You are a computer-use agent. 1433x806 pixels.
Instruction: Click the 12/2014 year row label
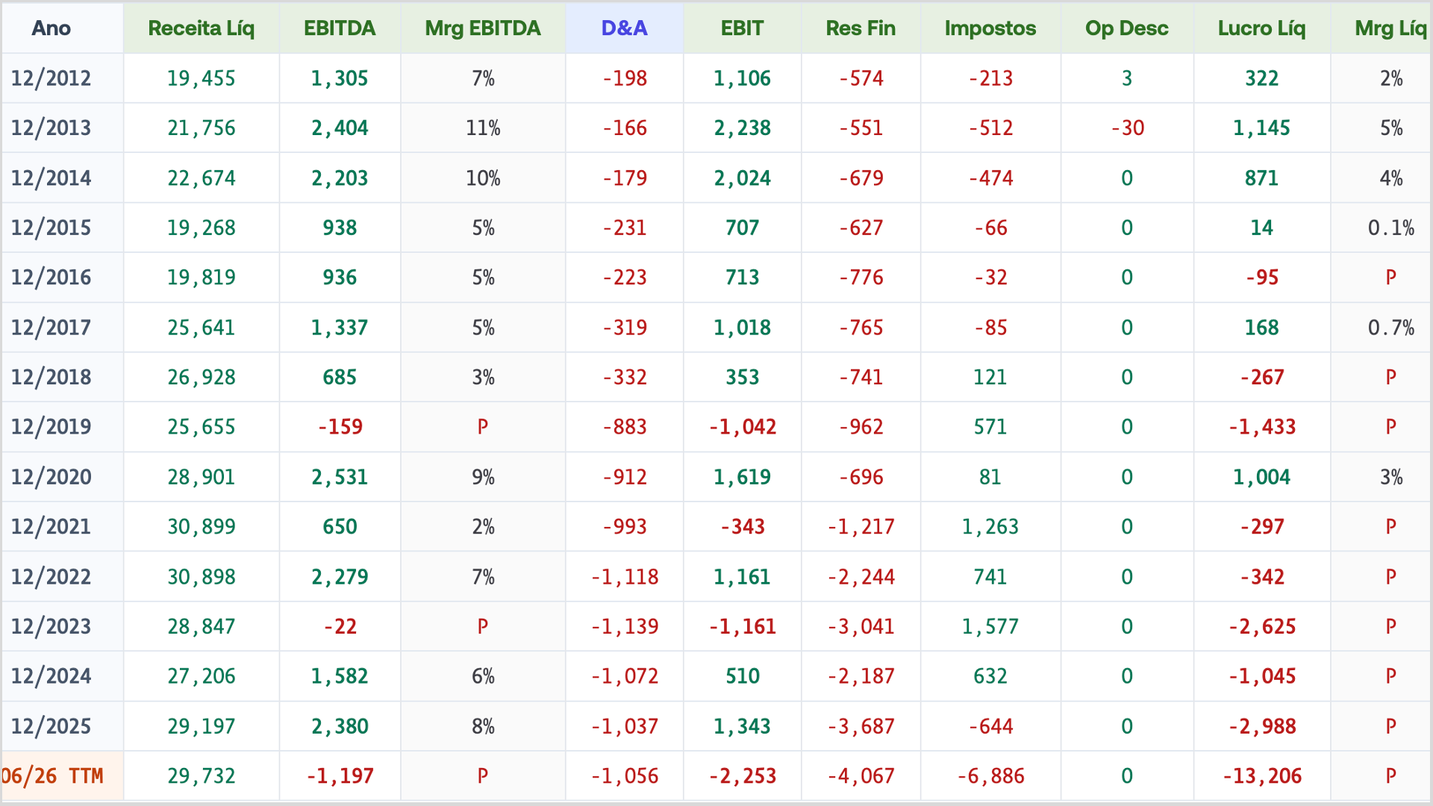(x=51, y=178)
